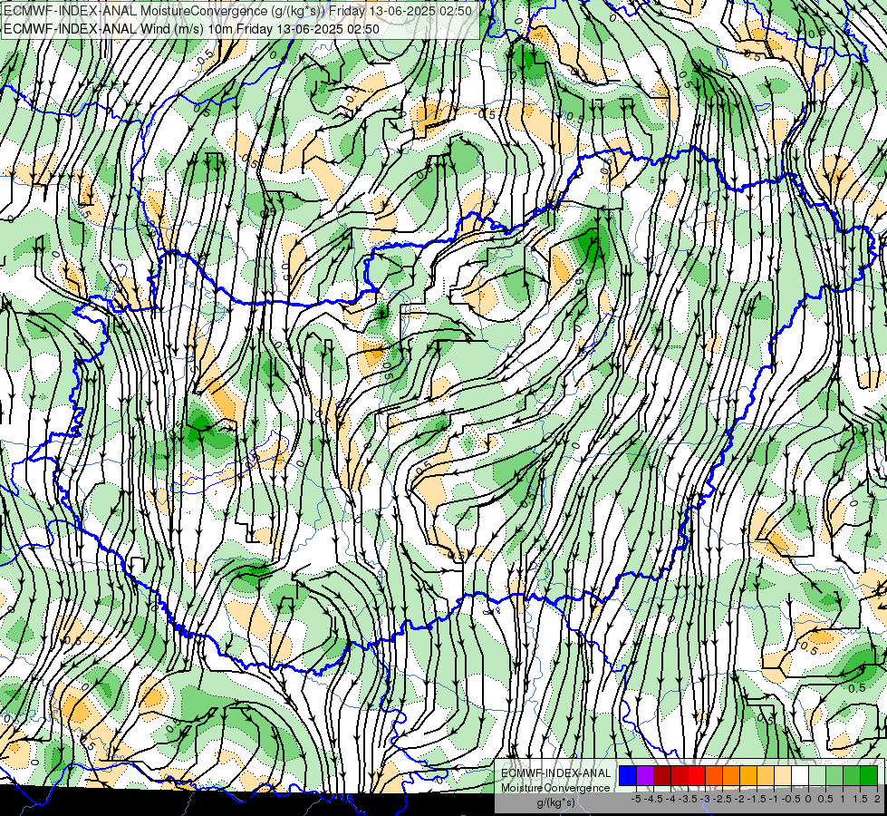The image size is (887, 816).
Task: Click the white swatch in the legend
Action: coord(800,776)
